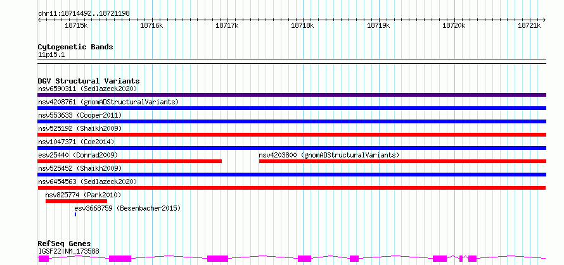Select the tiny blue esv3668759 marker
The height and width of the screenshot is (265, 564).
(75, 214)
